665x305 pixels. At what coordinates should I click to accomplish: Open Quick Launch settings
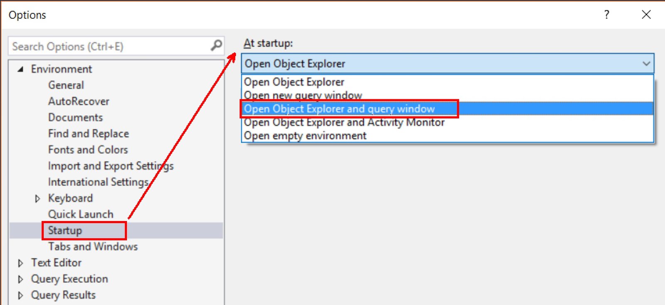[x=81, y=214]
